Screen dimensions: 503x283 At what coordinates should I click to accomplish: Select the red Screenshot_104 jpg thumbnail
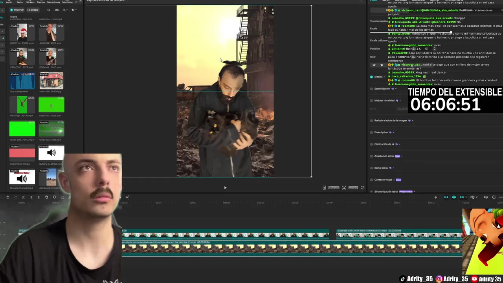pos(22,153)
